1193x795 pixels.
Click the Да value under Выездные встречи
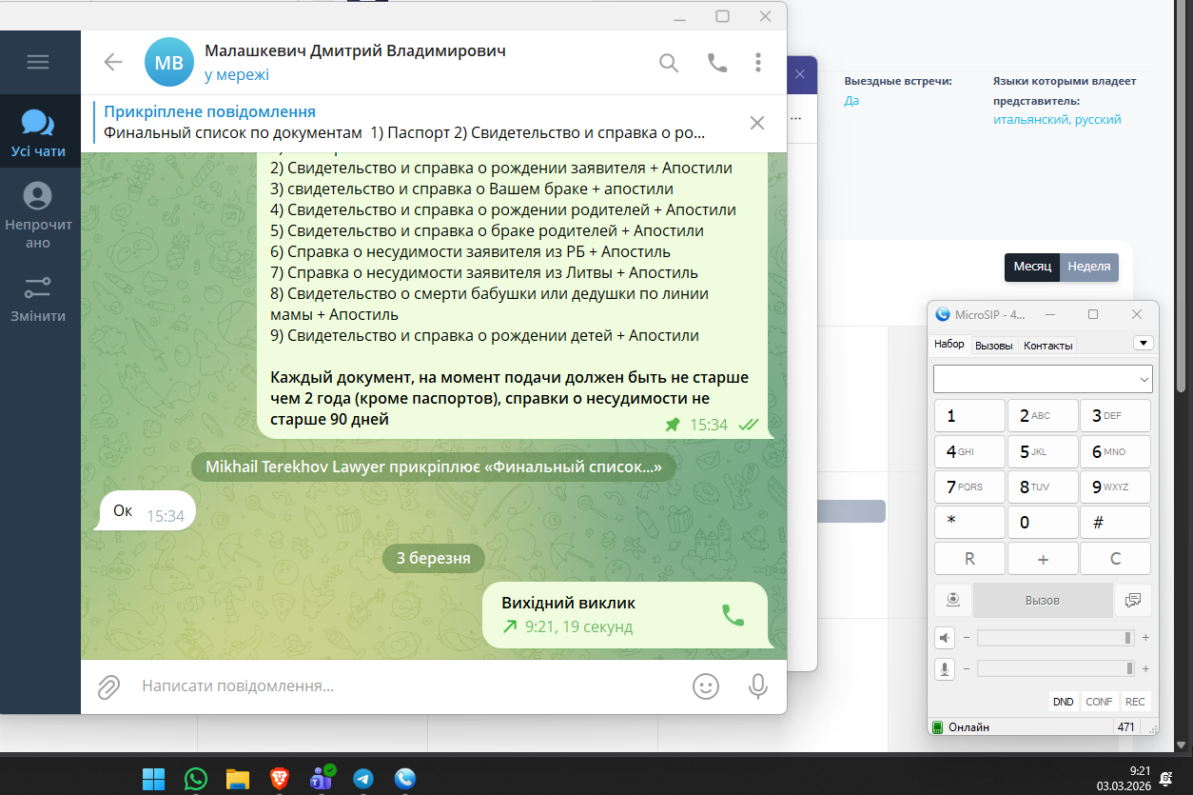851,100
